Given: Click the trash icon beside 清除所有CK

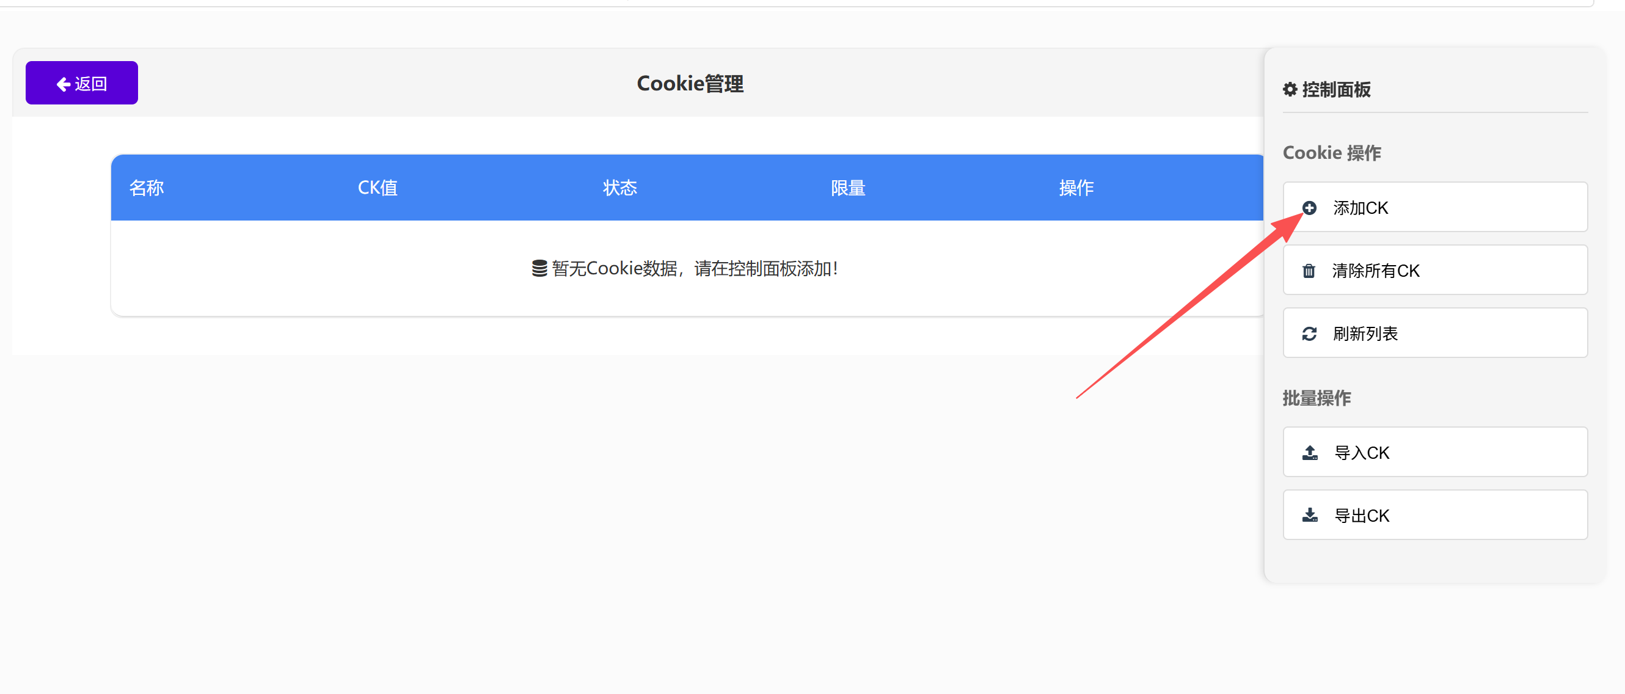Looking at the screenshot, I should point(1309,271).
